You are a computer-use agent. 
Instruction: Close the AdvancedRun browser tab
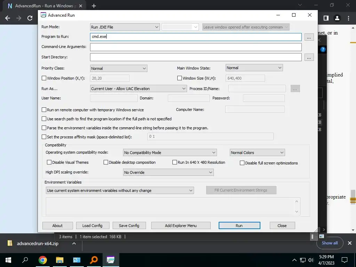80,6
